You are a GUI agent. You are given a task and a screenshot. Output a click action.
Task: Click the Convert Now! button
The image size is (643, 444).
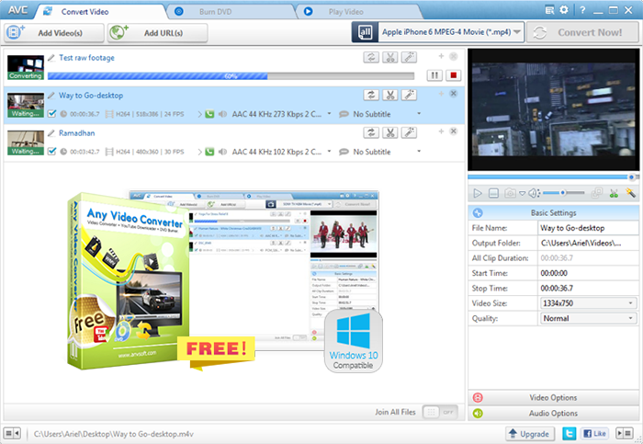click(x=582, y=32)
